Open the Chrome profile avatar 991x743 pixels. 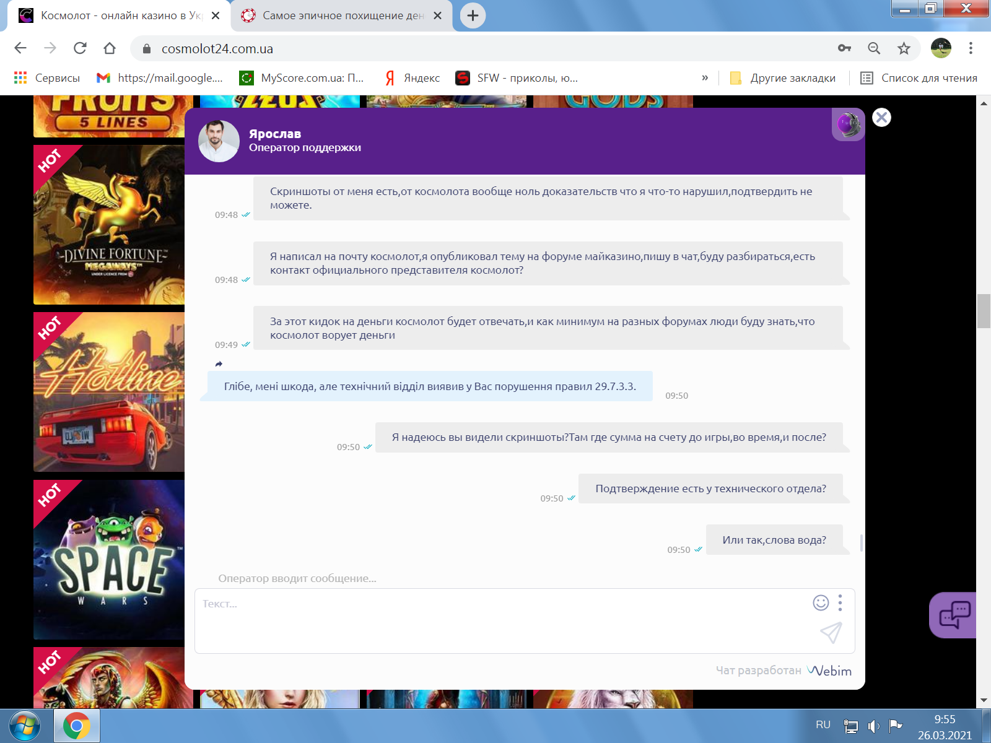point(941,48)
